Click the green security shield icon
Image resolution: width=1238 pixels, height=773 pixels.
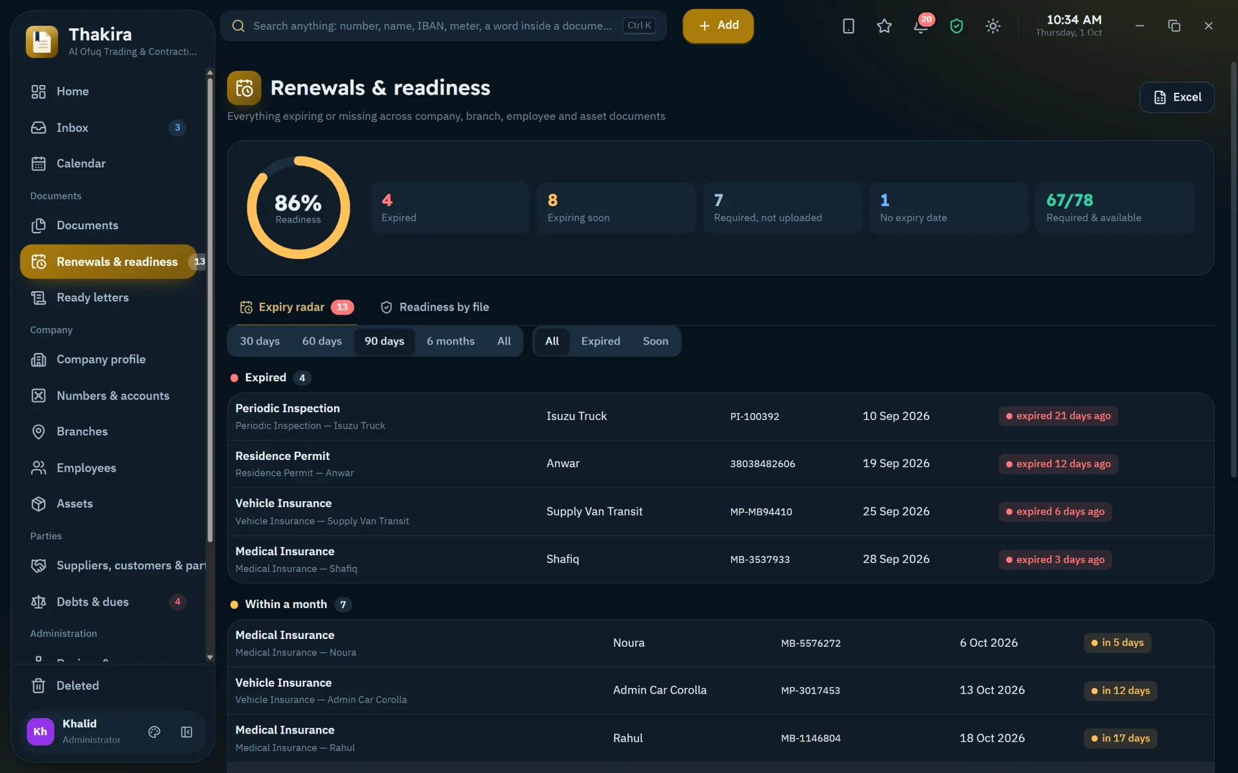(957, 26)
